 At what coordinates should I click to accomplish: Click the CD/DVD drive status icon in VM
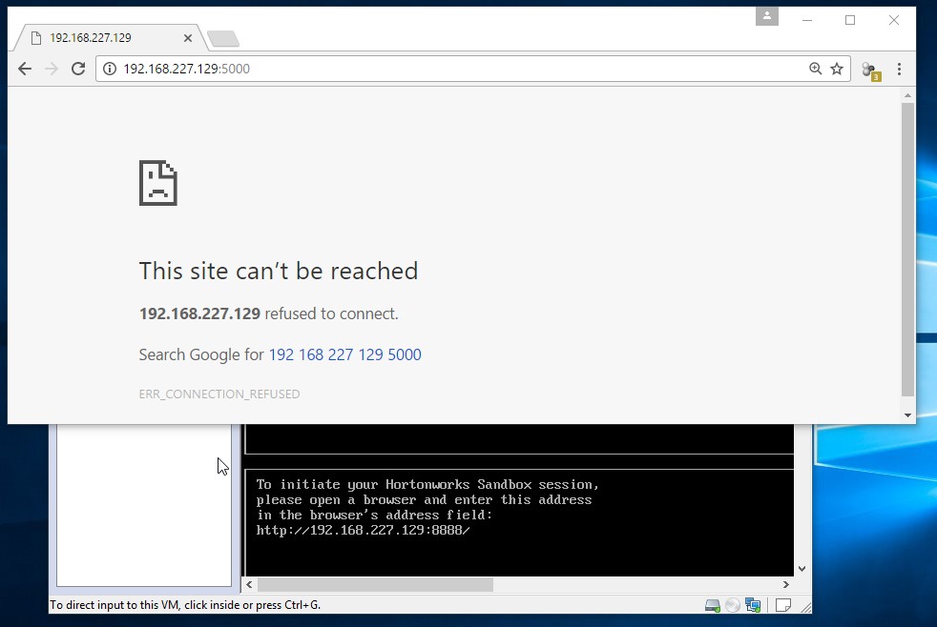733,605
